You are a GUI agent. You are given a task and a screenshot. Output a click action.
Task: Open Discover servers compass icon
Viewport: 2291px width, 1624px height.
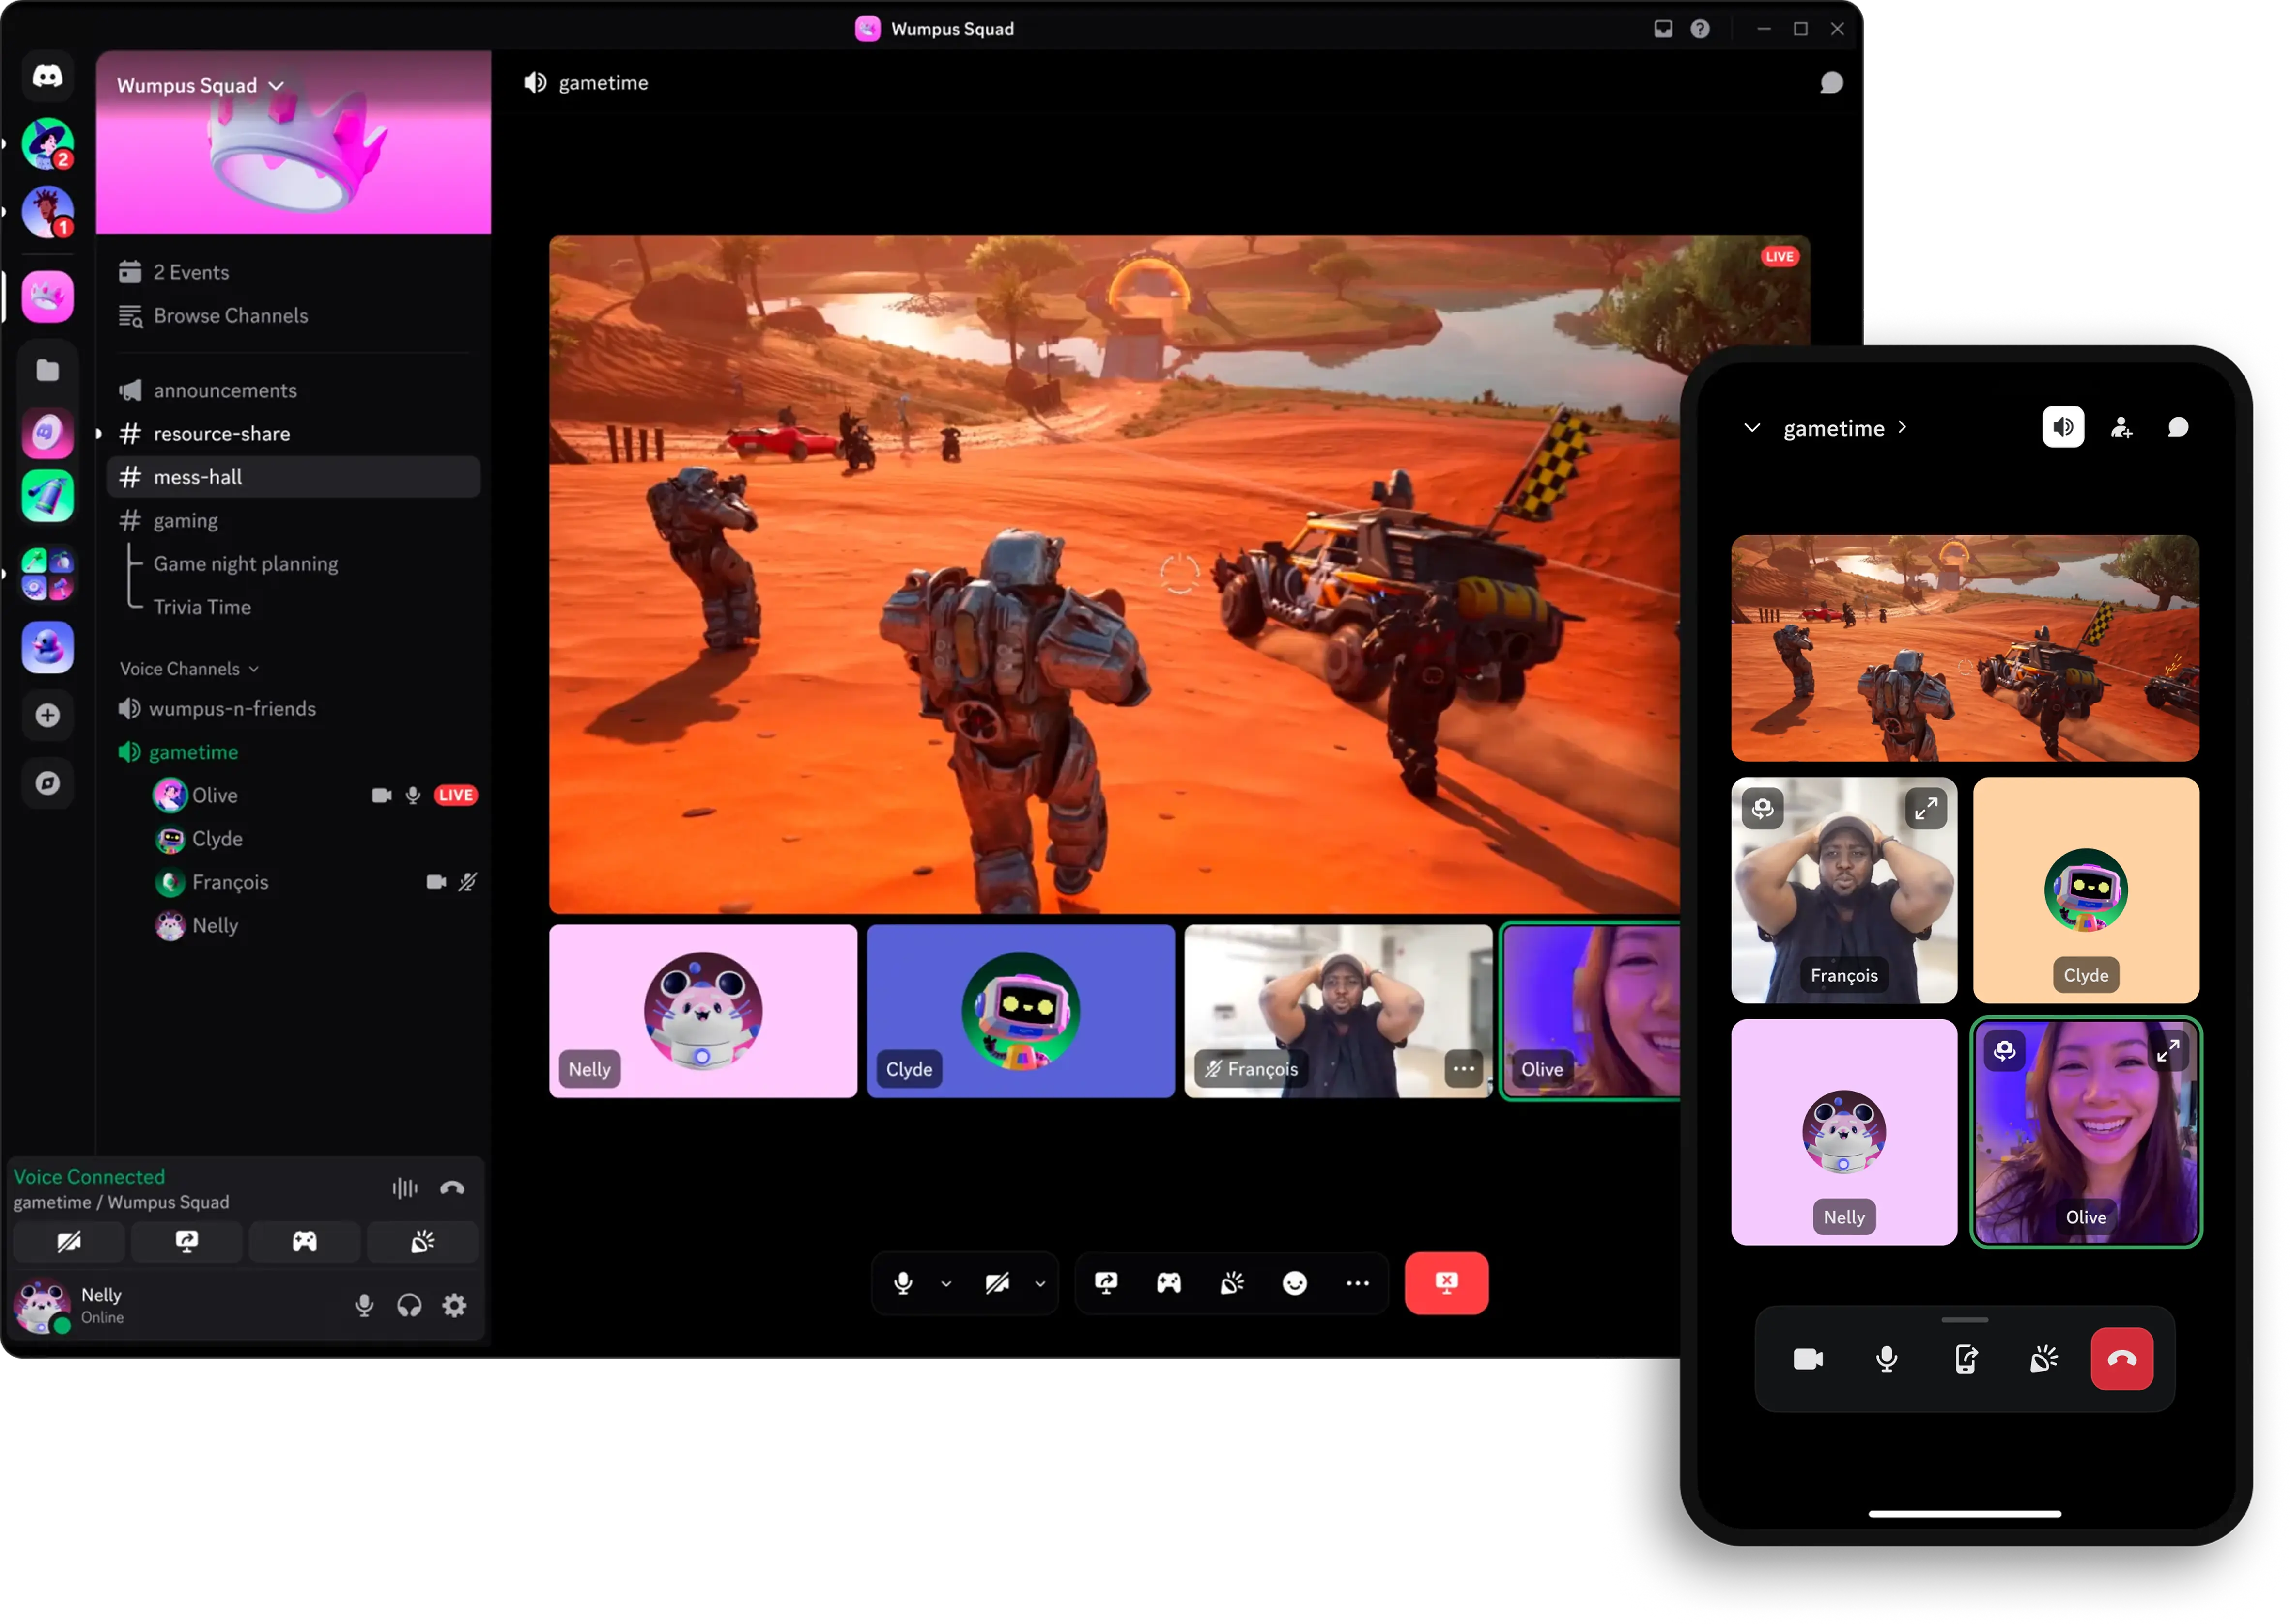click(47, 783)
